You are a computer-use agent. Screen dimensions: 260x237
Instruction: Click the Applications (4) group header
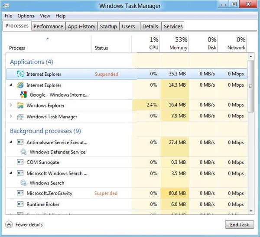coord(32,62)
